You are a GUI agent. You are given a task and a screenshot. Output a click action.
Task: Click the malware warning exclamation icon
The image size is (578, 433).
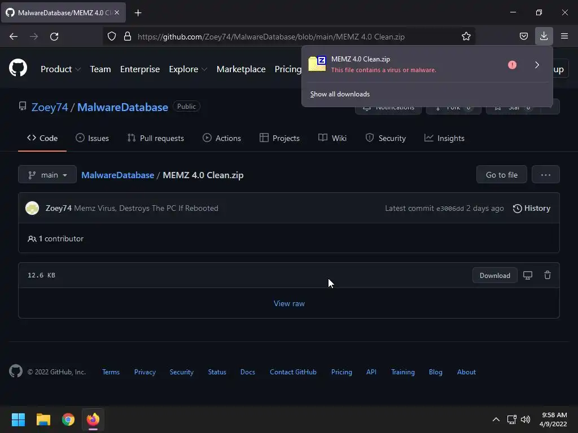[512, 65]
